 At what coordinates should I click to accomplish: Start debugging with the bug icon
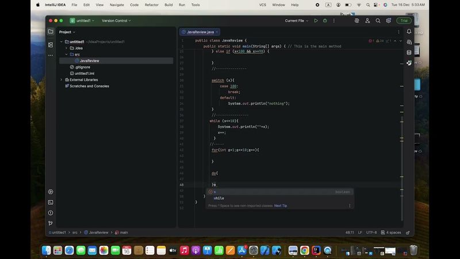325,21
